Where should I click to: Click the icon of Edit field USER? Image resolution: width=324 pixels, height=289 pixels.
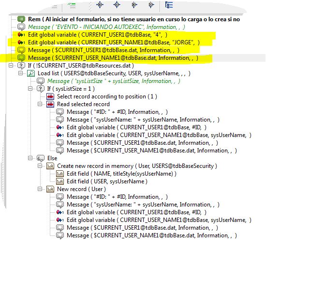[60, 181]
